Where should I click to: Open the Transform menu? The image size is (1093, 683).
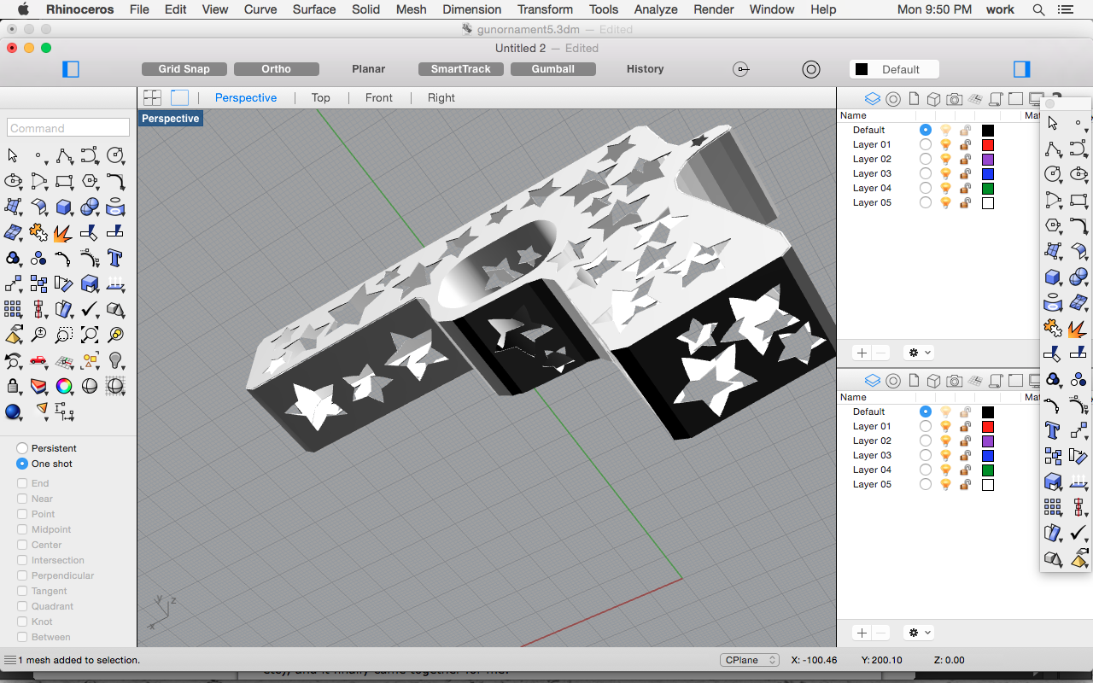pyautogui.click(x=545, y=9)
